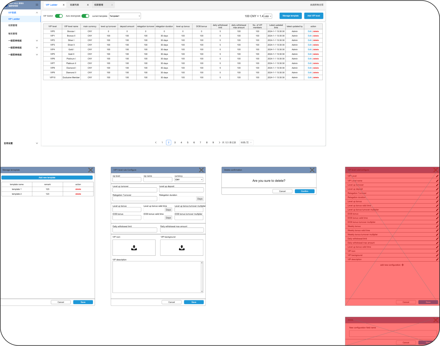Go to next page using right arrow
This screenshot has height=346, width=440.
[x=219, y=143]
